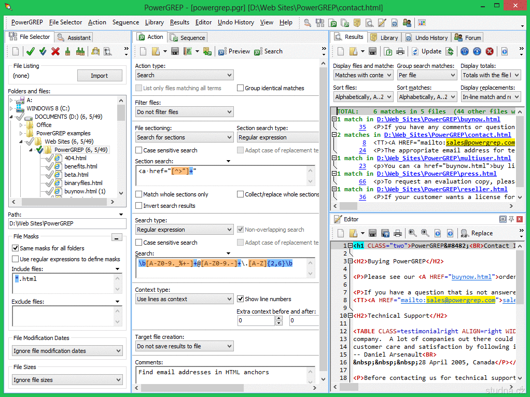
Task: Click the red X icon in File Selector toolbar
Action: (x=55, y=51)
